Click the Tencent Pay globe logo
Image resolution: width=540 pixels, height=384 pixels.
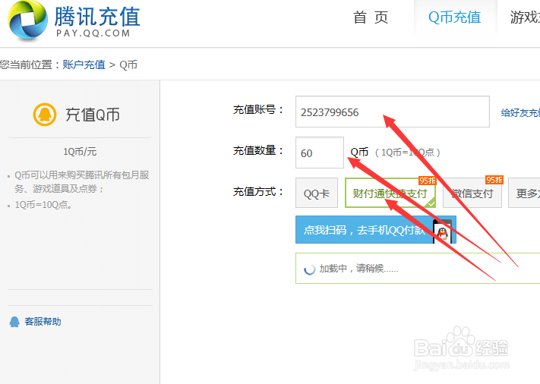pyautogui.click(x=27, y=20)
